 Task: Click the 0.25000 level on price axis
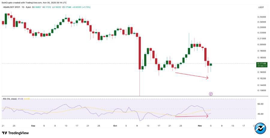261,17
